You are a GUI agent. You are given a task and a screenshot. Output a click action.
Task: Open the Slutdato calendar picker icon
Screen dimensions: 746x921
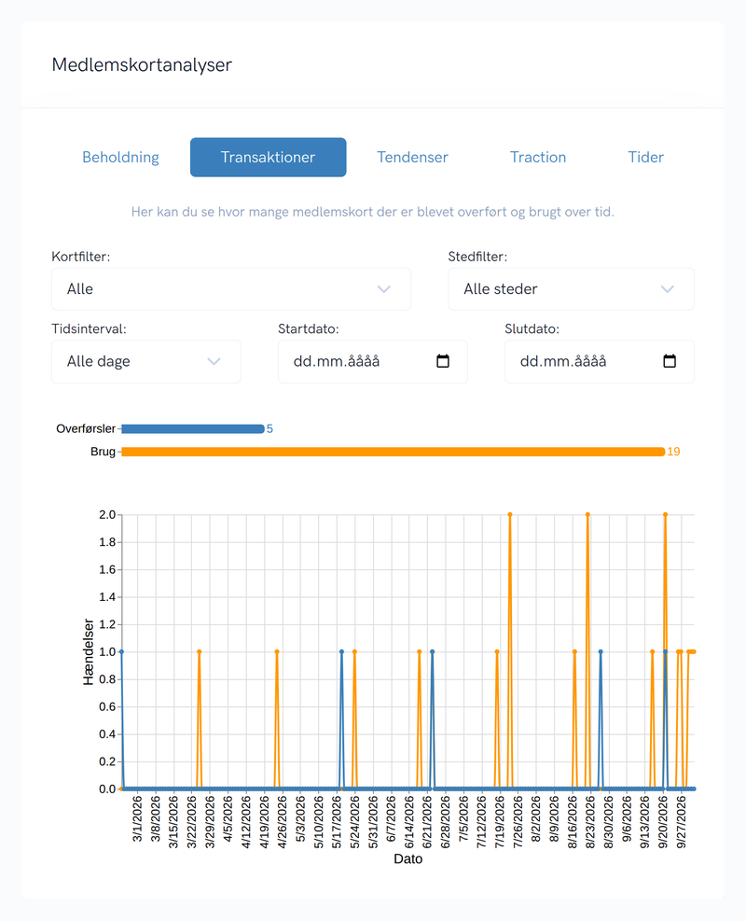click(x=670, y=360)
